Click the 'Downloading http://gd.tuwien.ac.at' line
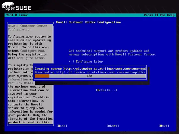The image size is (179, 134). [x=90, y=72]
